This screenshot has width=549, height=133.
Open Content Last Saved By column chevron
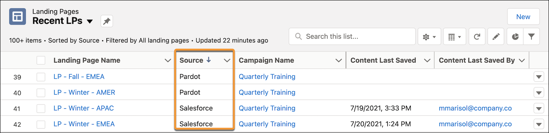click(x=522, y=60)
